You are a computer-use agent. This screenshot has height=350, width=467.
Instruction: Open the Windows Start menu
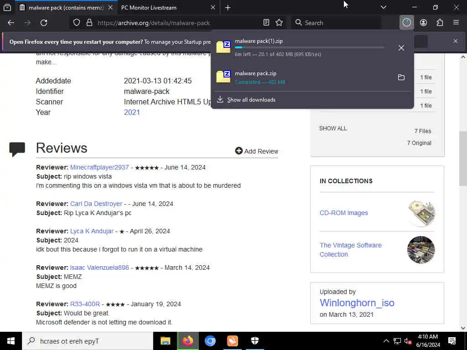[11, 341]
